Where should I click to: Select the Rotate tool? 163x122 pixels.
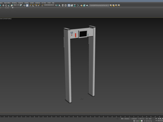click(6, 5)
